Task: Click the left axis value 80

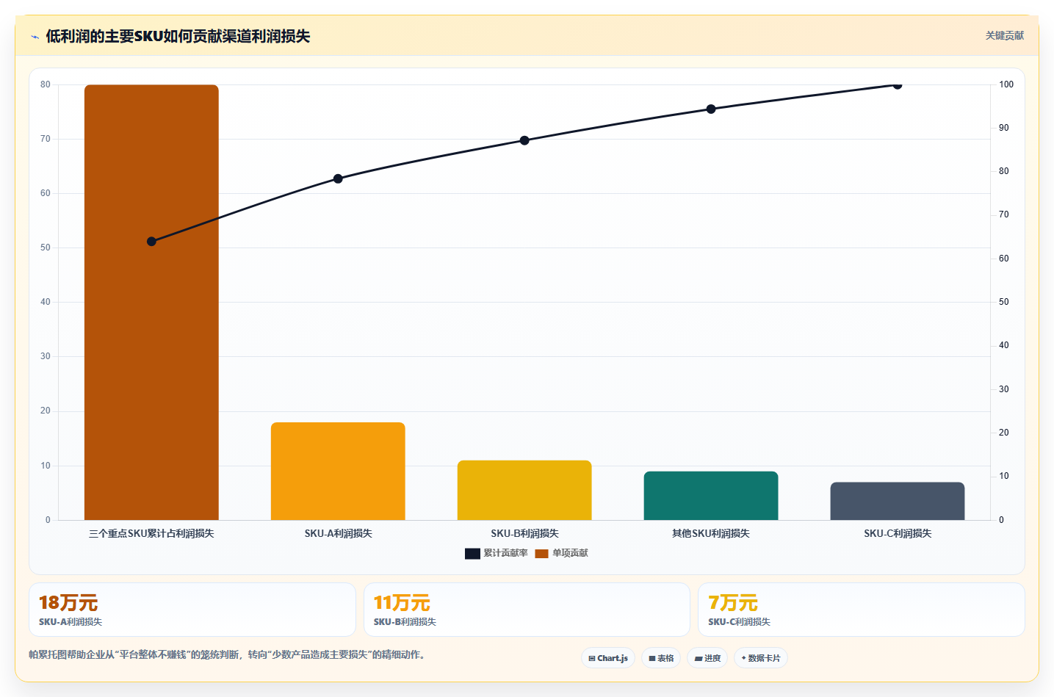Action: click(46, 84)
